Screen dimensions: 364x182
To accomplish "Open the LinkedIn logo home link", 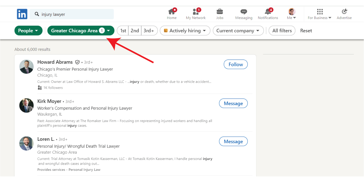I will click(22, 14).
